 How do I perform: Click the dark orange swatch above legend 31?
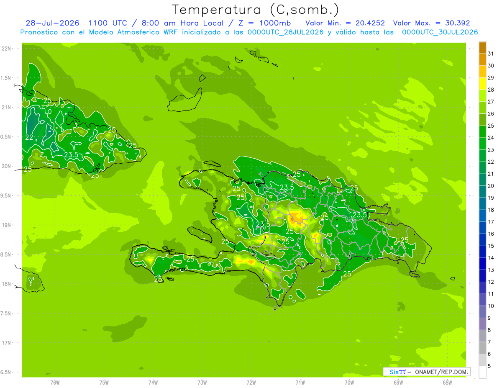click(x=482, y=48)
